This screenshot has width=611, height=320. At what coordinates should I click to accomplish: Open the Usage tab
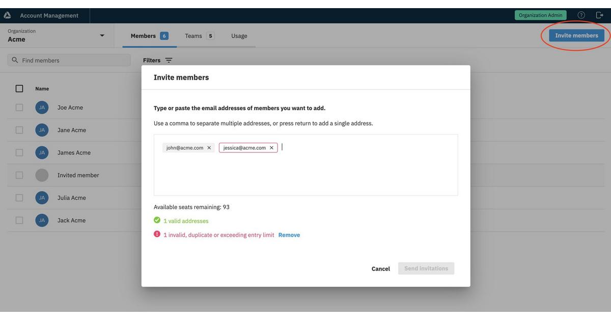(239, 36)
